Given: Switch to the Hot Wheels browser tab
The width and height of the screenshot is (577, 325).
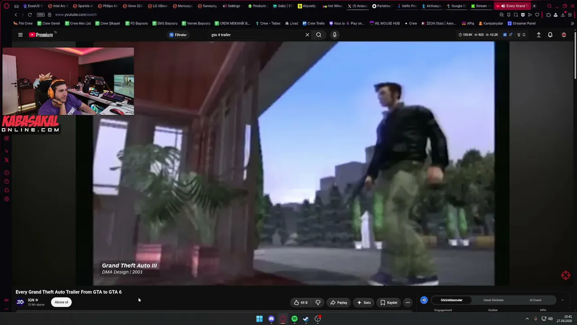Looking at the screenshot, I should [333, 6].
